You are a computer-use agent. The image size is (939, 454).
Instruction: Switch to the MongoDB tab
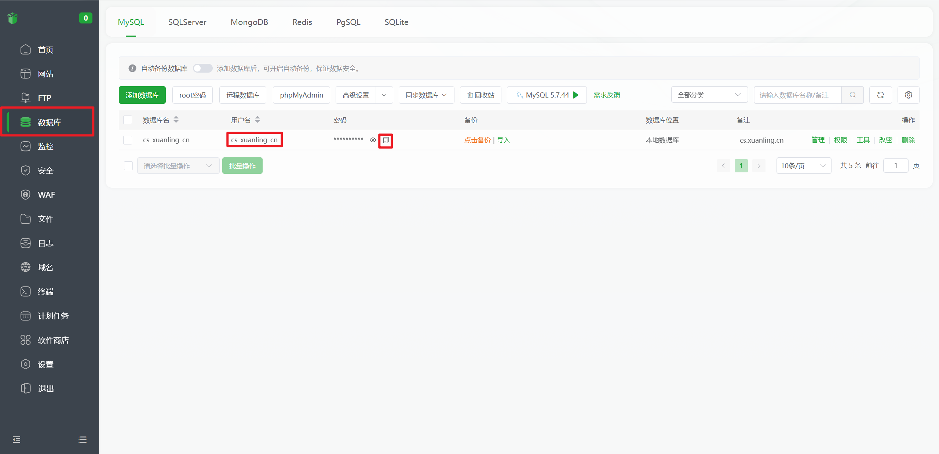(x=249, y=22)
